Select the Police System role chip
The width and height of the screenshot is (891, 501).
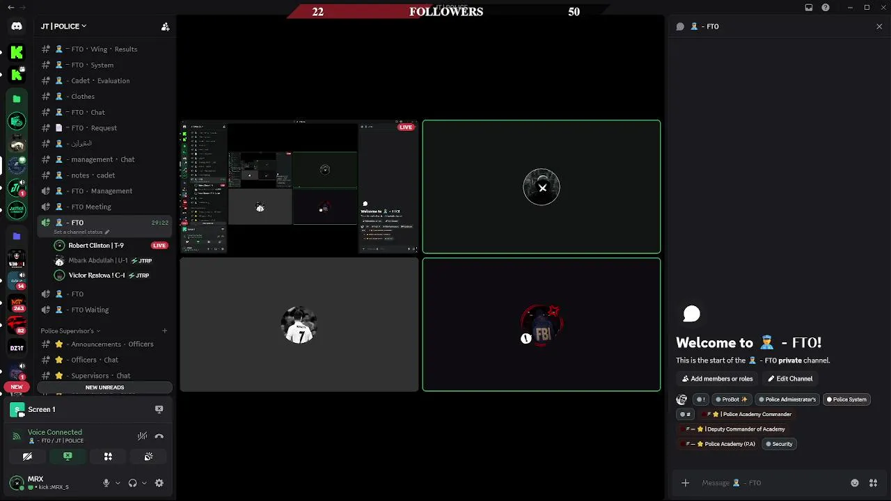click(x=846, y=399)
